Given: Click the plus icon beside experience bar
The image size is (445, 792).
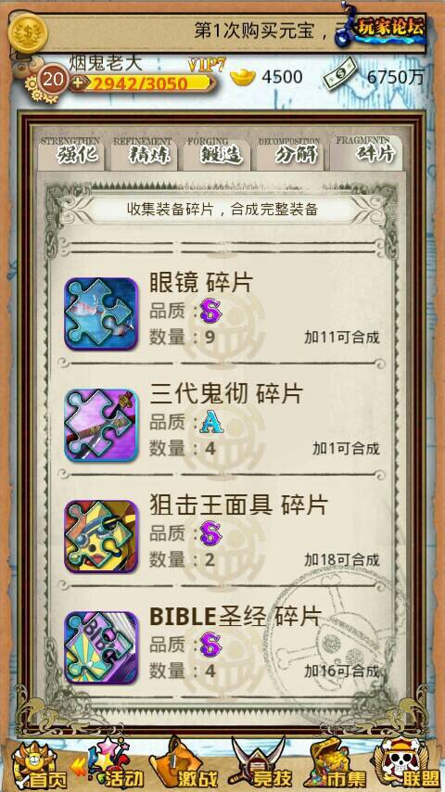Looking at the screenshot, I should point(77,83).
